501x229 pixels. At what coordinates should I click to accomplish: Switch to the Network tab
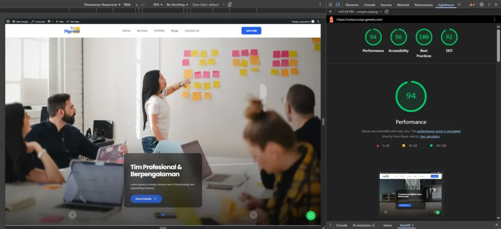pyautogui.click(x=403, y=4)
